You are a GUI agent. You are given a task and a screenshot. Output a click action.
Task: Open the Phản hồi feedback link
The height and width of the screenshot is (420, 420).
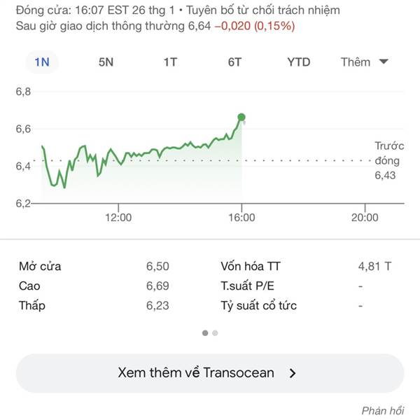382,411
